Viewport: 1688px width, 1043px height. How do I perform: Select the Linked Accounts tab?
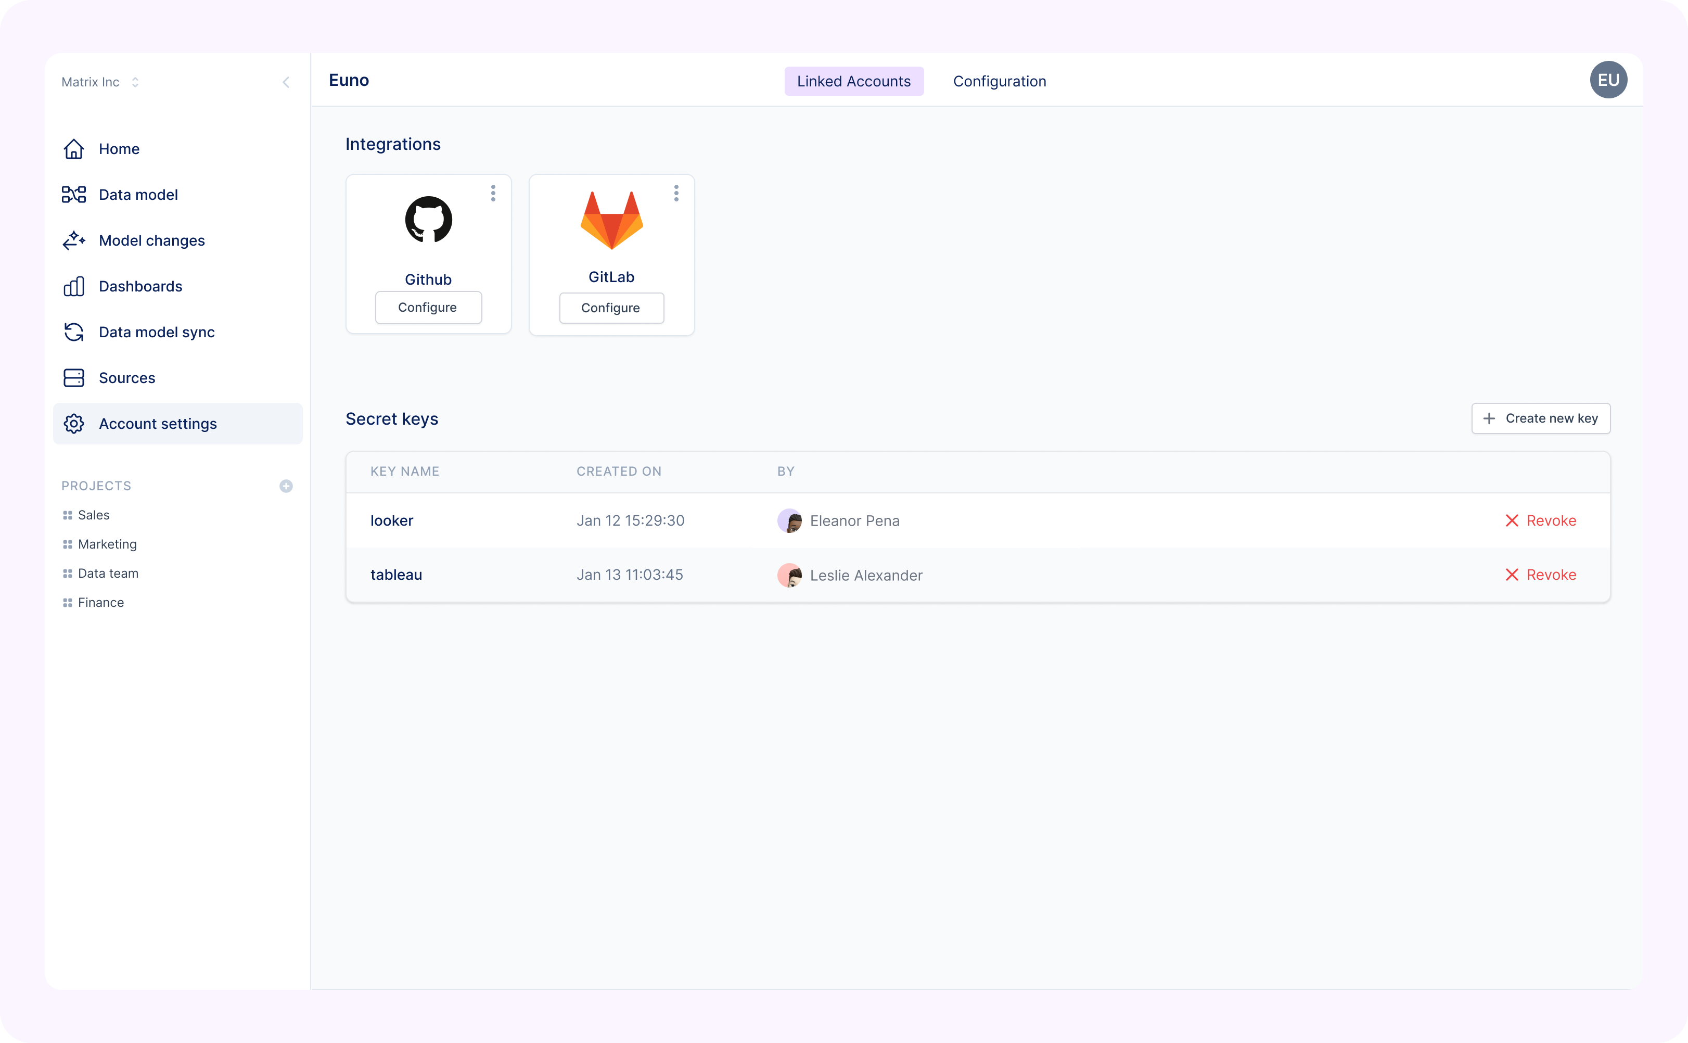854,81
